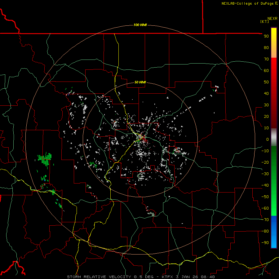Click the 0 knot scale value
This screenshot has width=279, height=279.
click(268, 139)
